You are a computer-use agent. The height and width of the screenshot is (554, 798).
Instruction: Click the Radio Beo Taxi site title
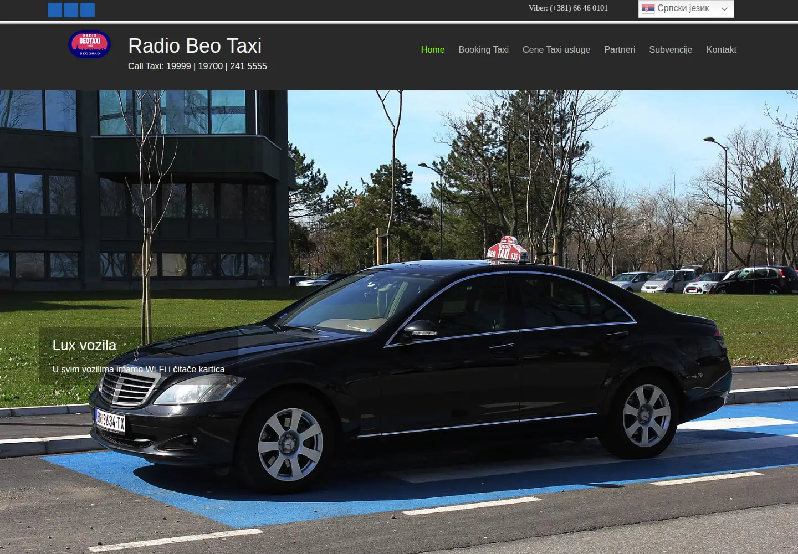pos(195,45)
